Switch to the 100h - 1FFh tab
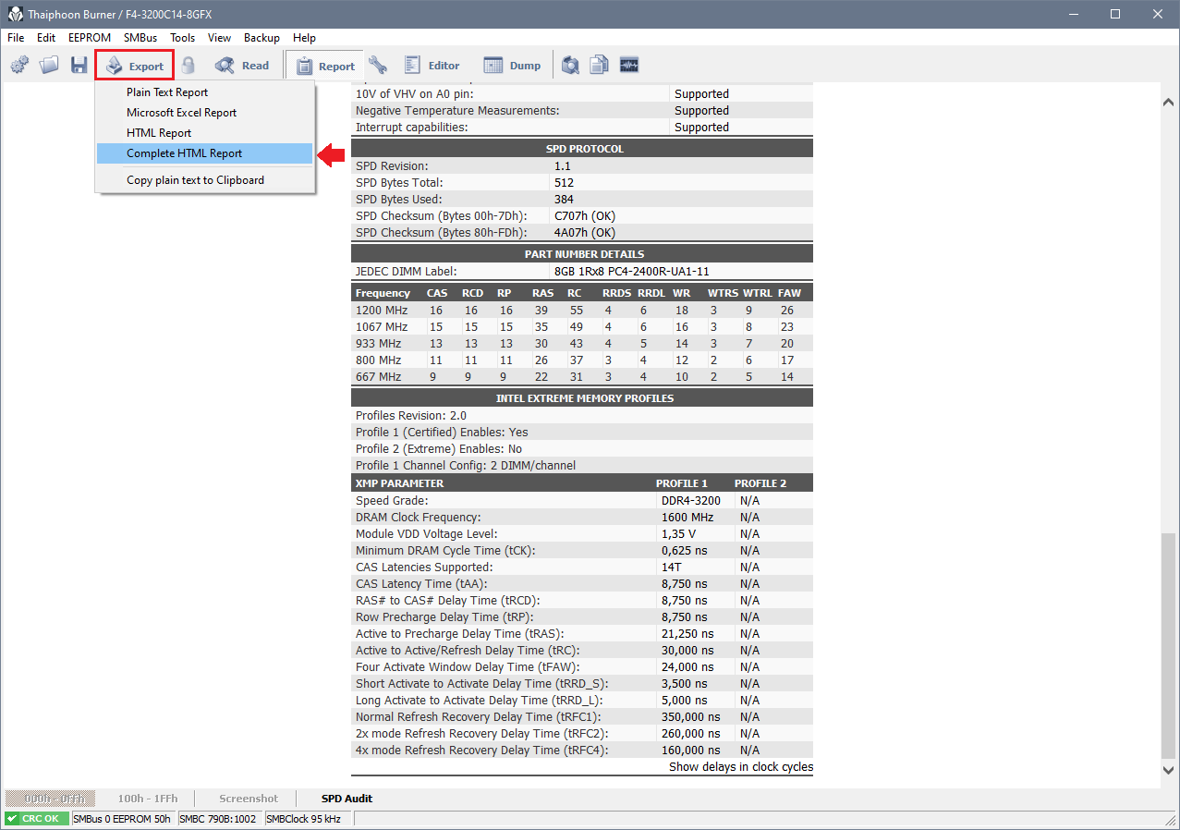 coord(148,799)
